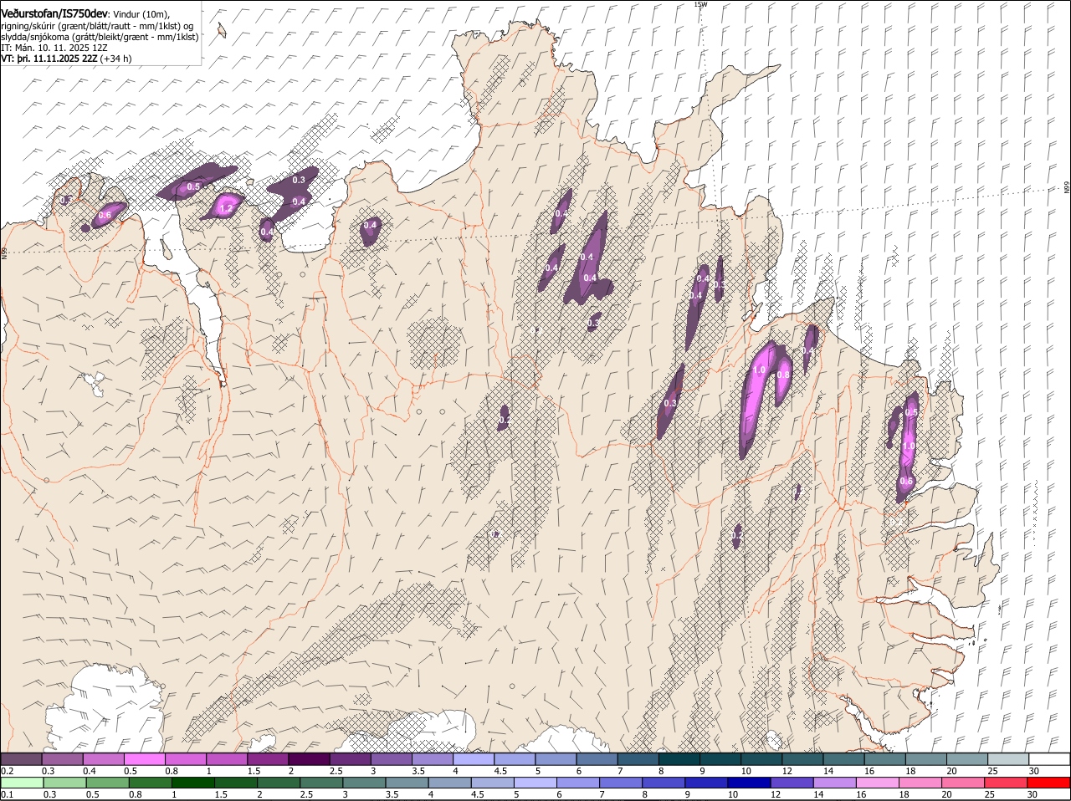The height and width of the screenshot is (801, 1071).
Task: Select the 0.4–0.5 swatch in upper purple legend
Action: pos(103,759)
